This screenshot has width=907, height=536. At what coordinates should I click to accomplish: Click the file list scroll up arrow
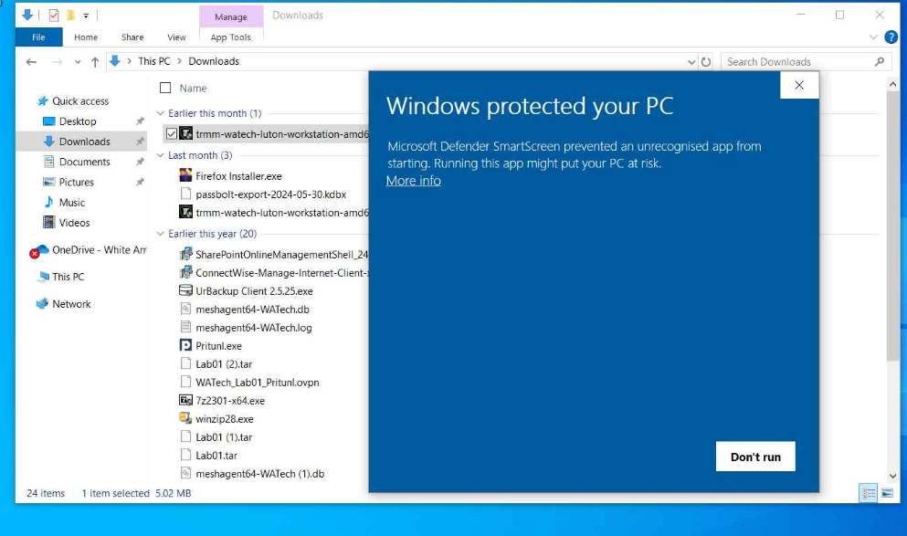pyautogui.click(x=892, y=84)
